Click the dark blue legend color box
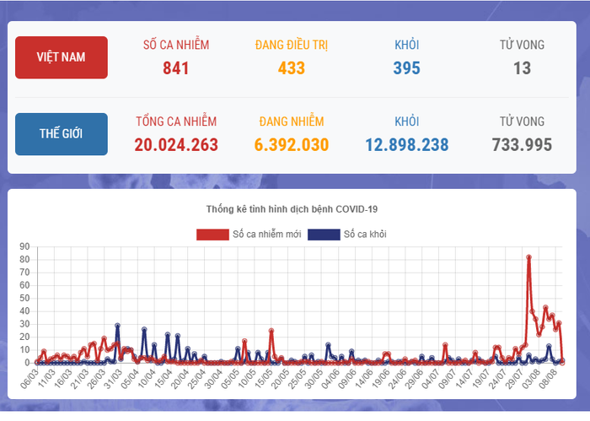This screenshot has height=421, width=590. point(323,234)
